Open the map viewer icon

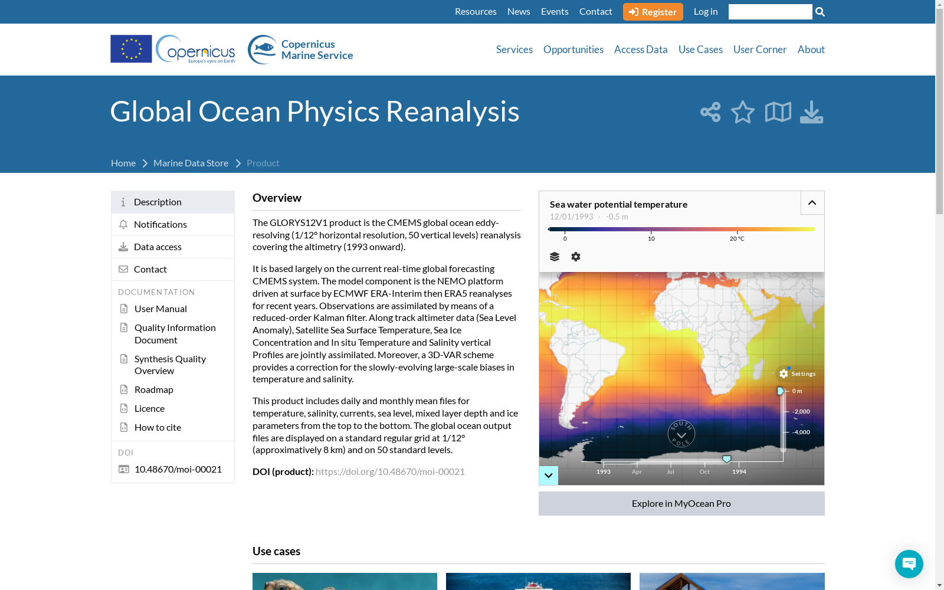(x=778, y=112)
